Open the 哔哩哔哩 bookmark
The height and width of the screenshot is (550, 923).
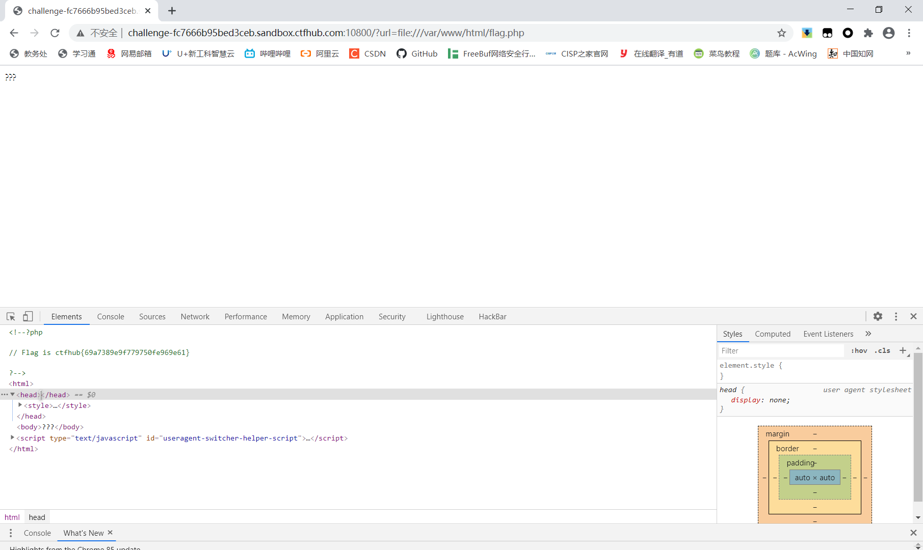pyautogui.click(x=268, y=53)
